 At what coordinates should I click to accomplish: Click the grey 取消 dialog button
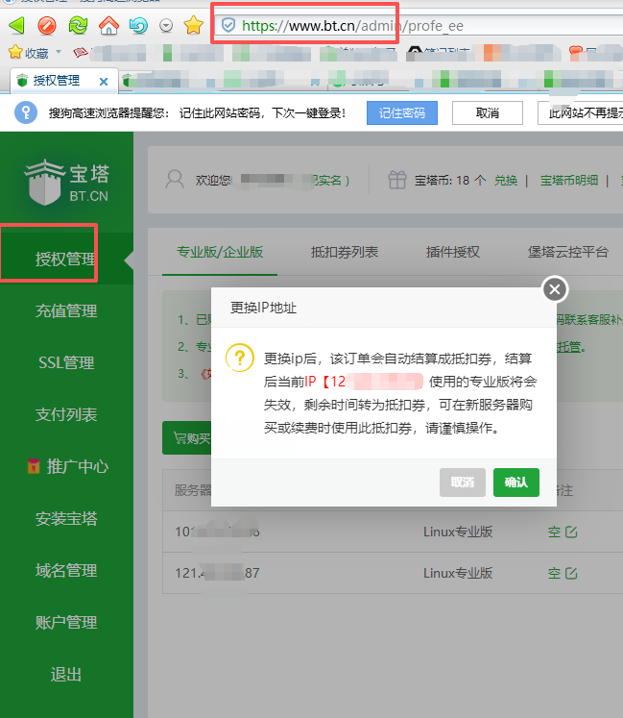click(x=462, y=482)
